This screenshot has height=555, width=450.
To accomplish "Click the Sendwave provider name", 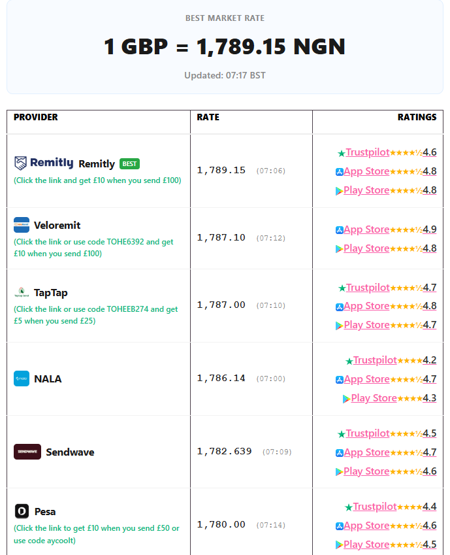I will click(x=70, y=452).
